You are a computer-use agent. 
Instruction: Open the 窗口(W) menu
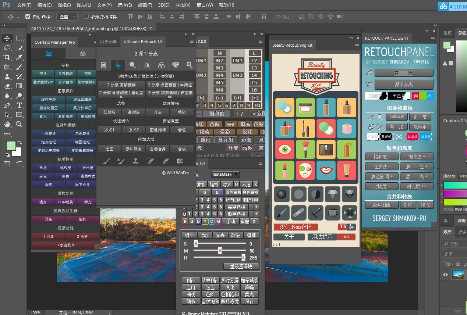(205, 5)
